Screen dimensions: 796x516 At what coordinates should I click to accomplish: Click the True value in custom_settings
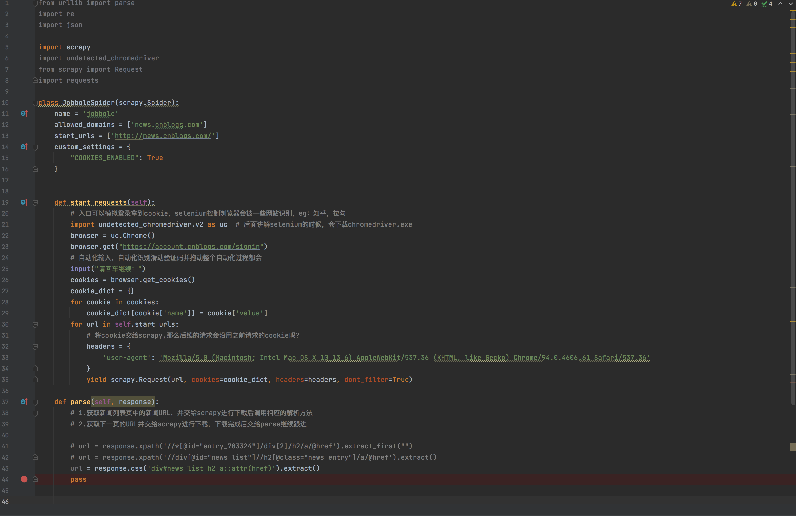click(x=155, y=158)
